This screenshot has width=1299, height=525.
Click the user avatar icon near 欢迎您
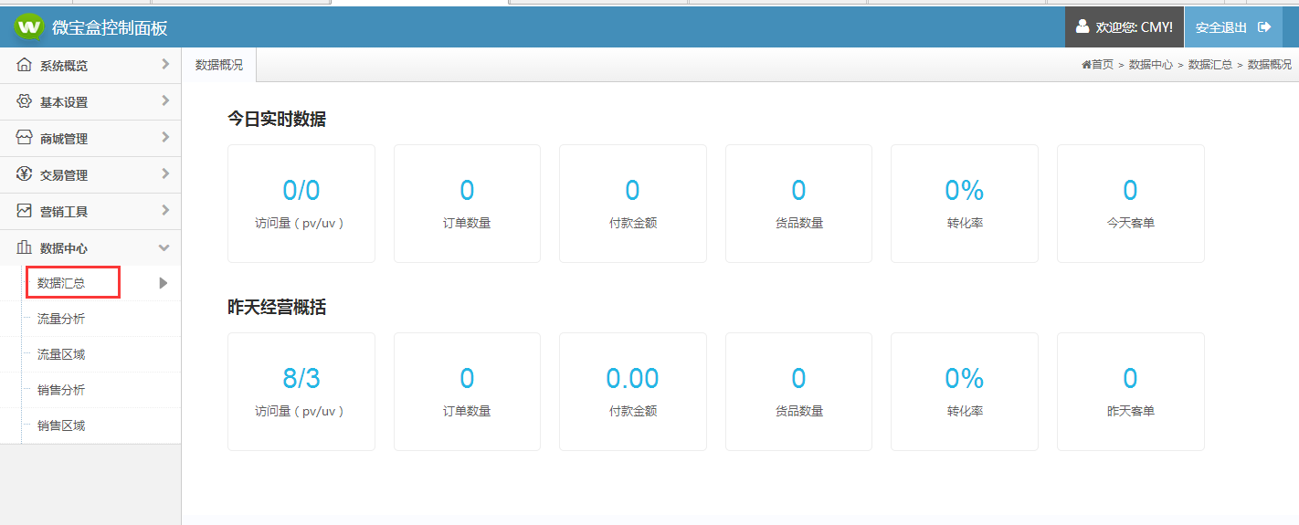[1082, 26]
